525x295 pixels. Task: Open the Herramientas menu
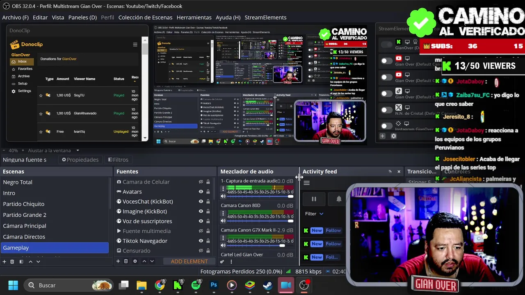click(x=194, y=17)
